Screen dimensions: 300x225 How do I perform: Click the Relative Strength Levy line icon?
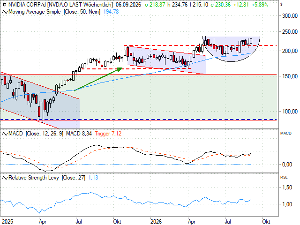[5, 178]
